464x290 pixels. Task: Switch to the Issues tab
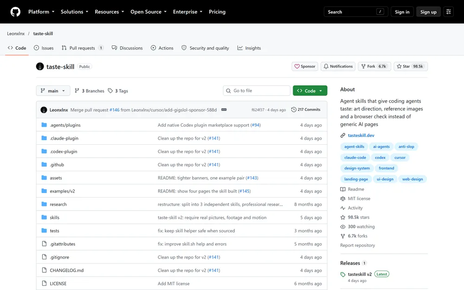tap(44, 48)
